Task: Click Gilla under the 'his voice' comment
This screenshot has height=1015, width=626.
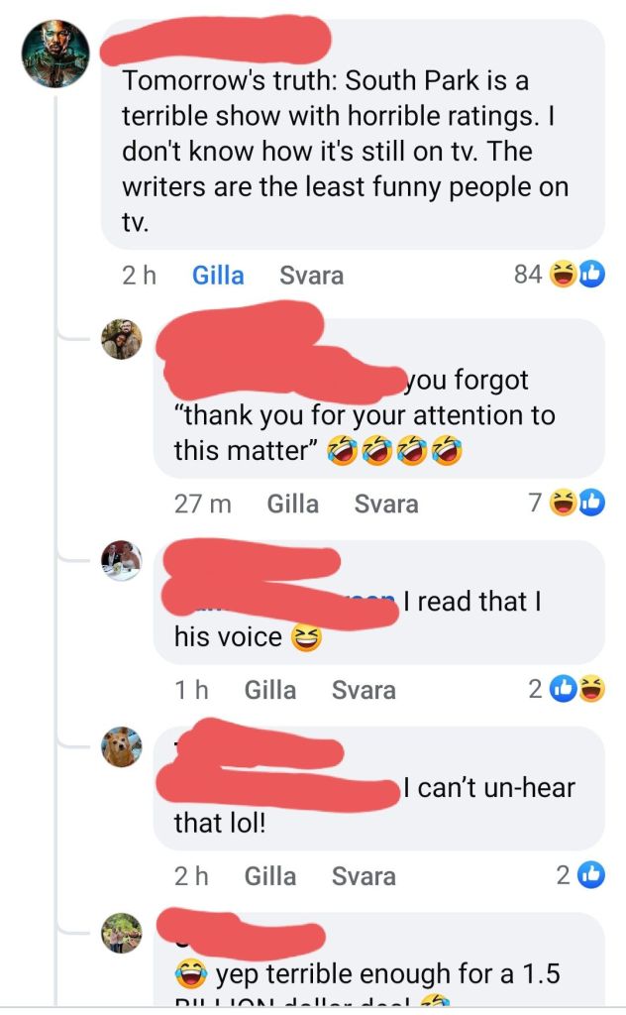Action: [x=269, y=690]
